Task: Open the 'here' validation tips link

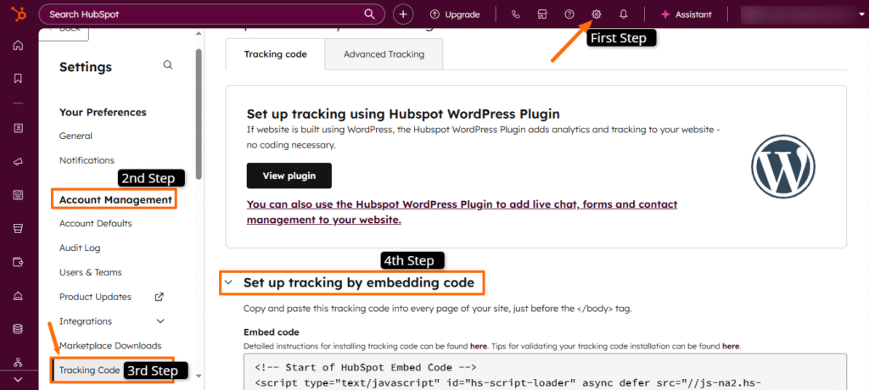Action: [x=731, y=346]
